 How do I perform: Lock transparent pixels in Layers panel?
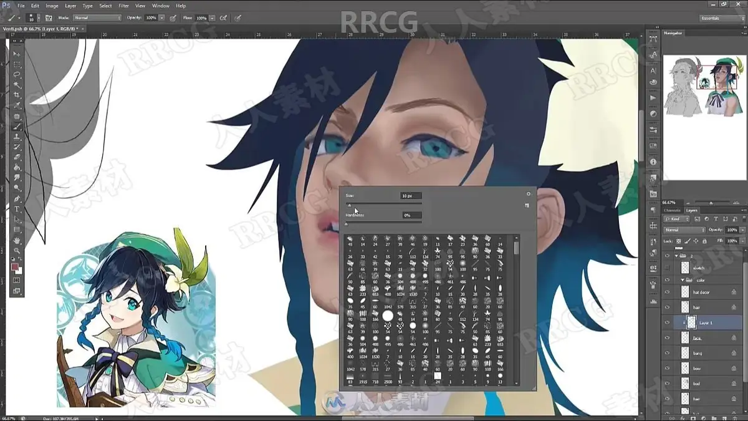coord(678,241)
